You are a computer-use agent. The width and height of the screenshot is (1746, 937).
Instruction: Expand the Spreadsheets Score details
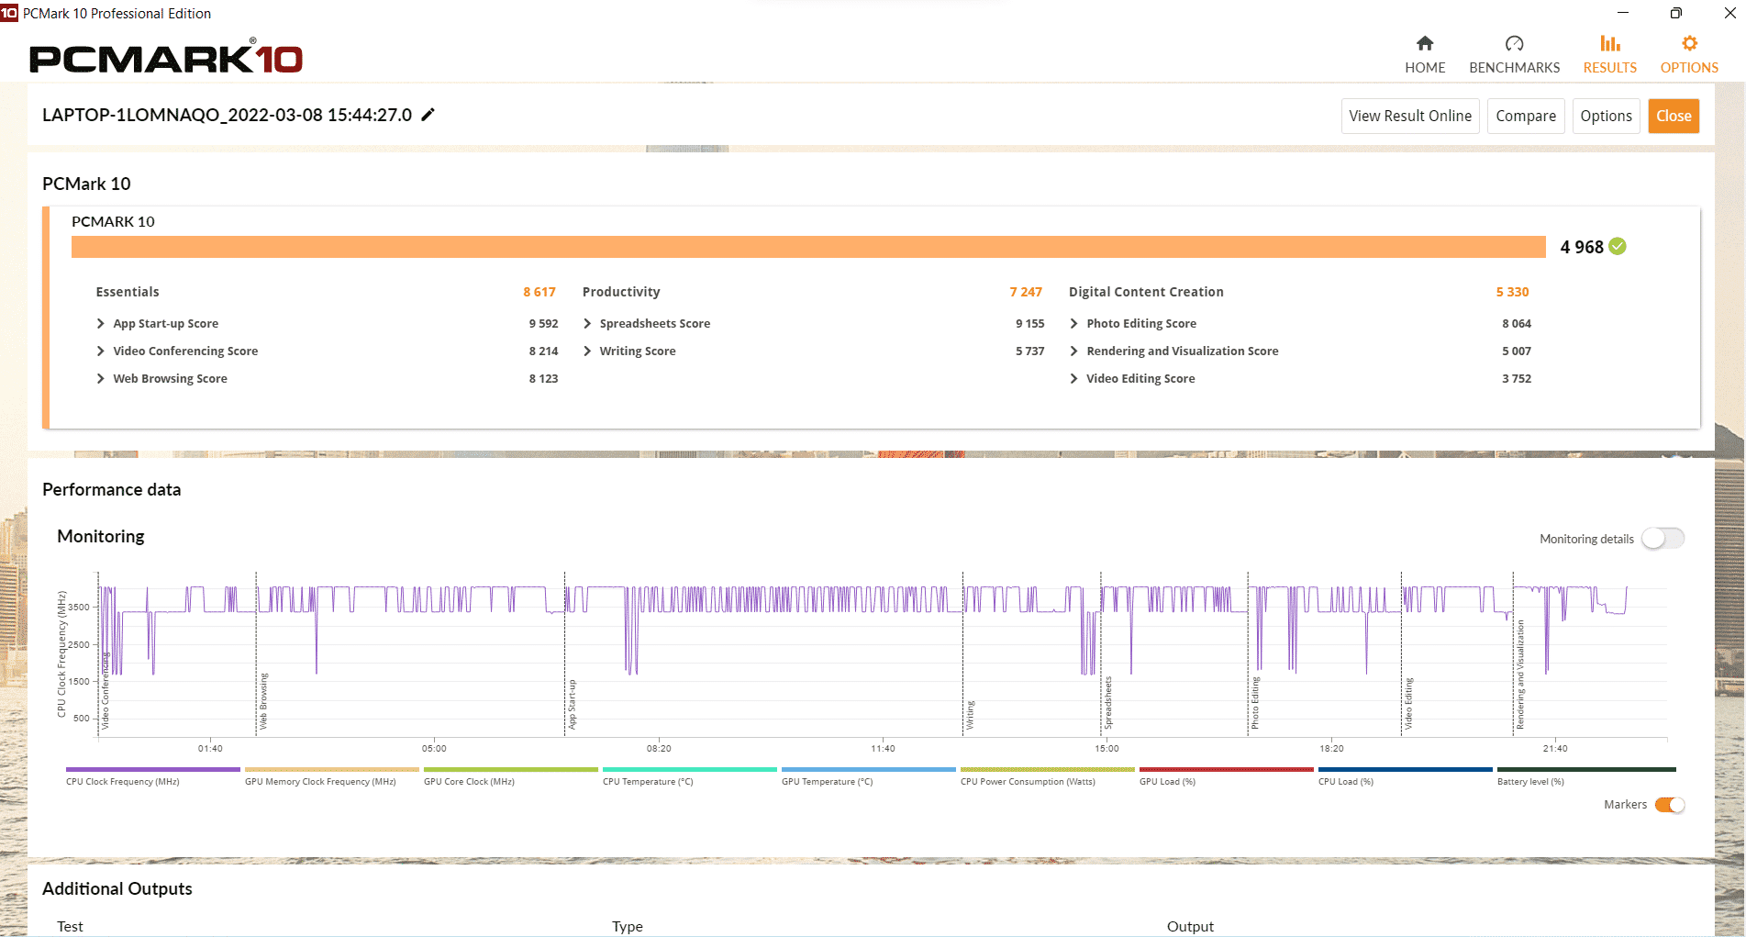pos(587,324)
